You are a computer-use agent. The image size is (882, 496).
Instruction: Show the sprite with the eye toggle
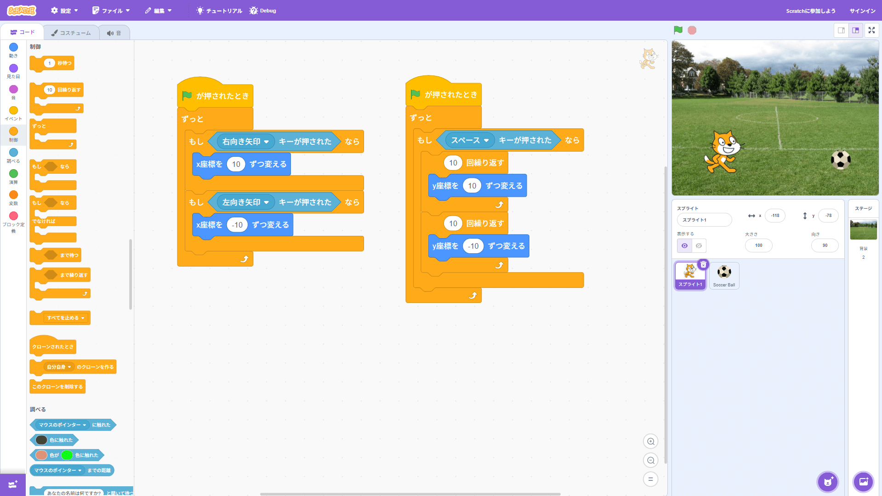tap(684, 245)
